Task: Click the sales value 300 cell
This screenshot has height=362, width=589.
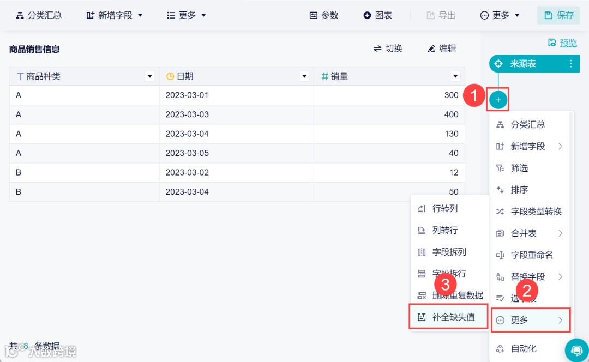Action: [x=389, y=95]
